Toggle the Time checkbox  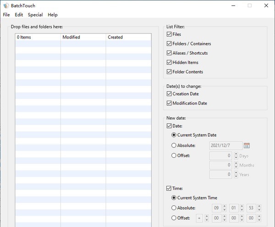coord(169,188)
